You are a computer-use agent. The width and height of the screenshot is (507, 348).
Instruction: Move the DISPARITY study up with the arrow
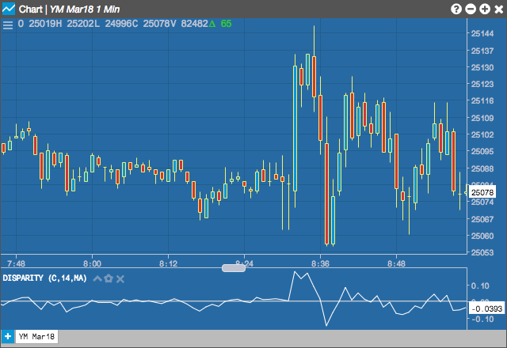(x=97, y=278)
